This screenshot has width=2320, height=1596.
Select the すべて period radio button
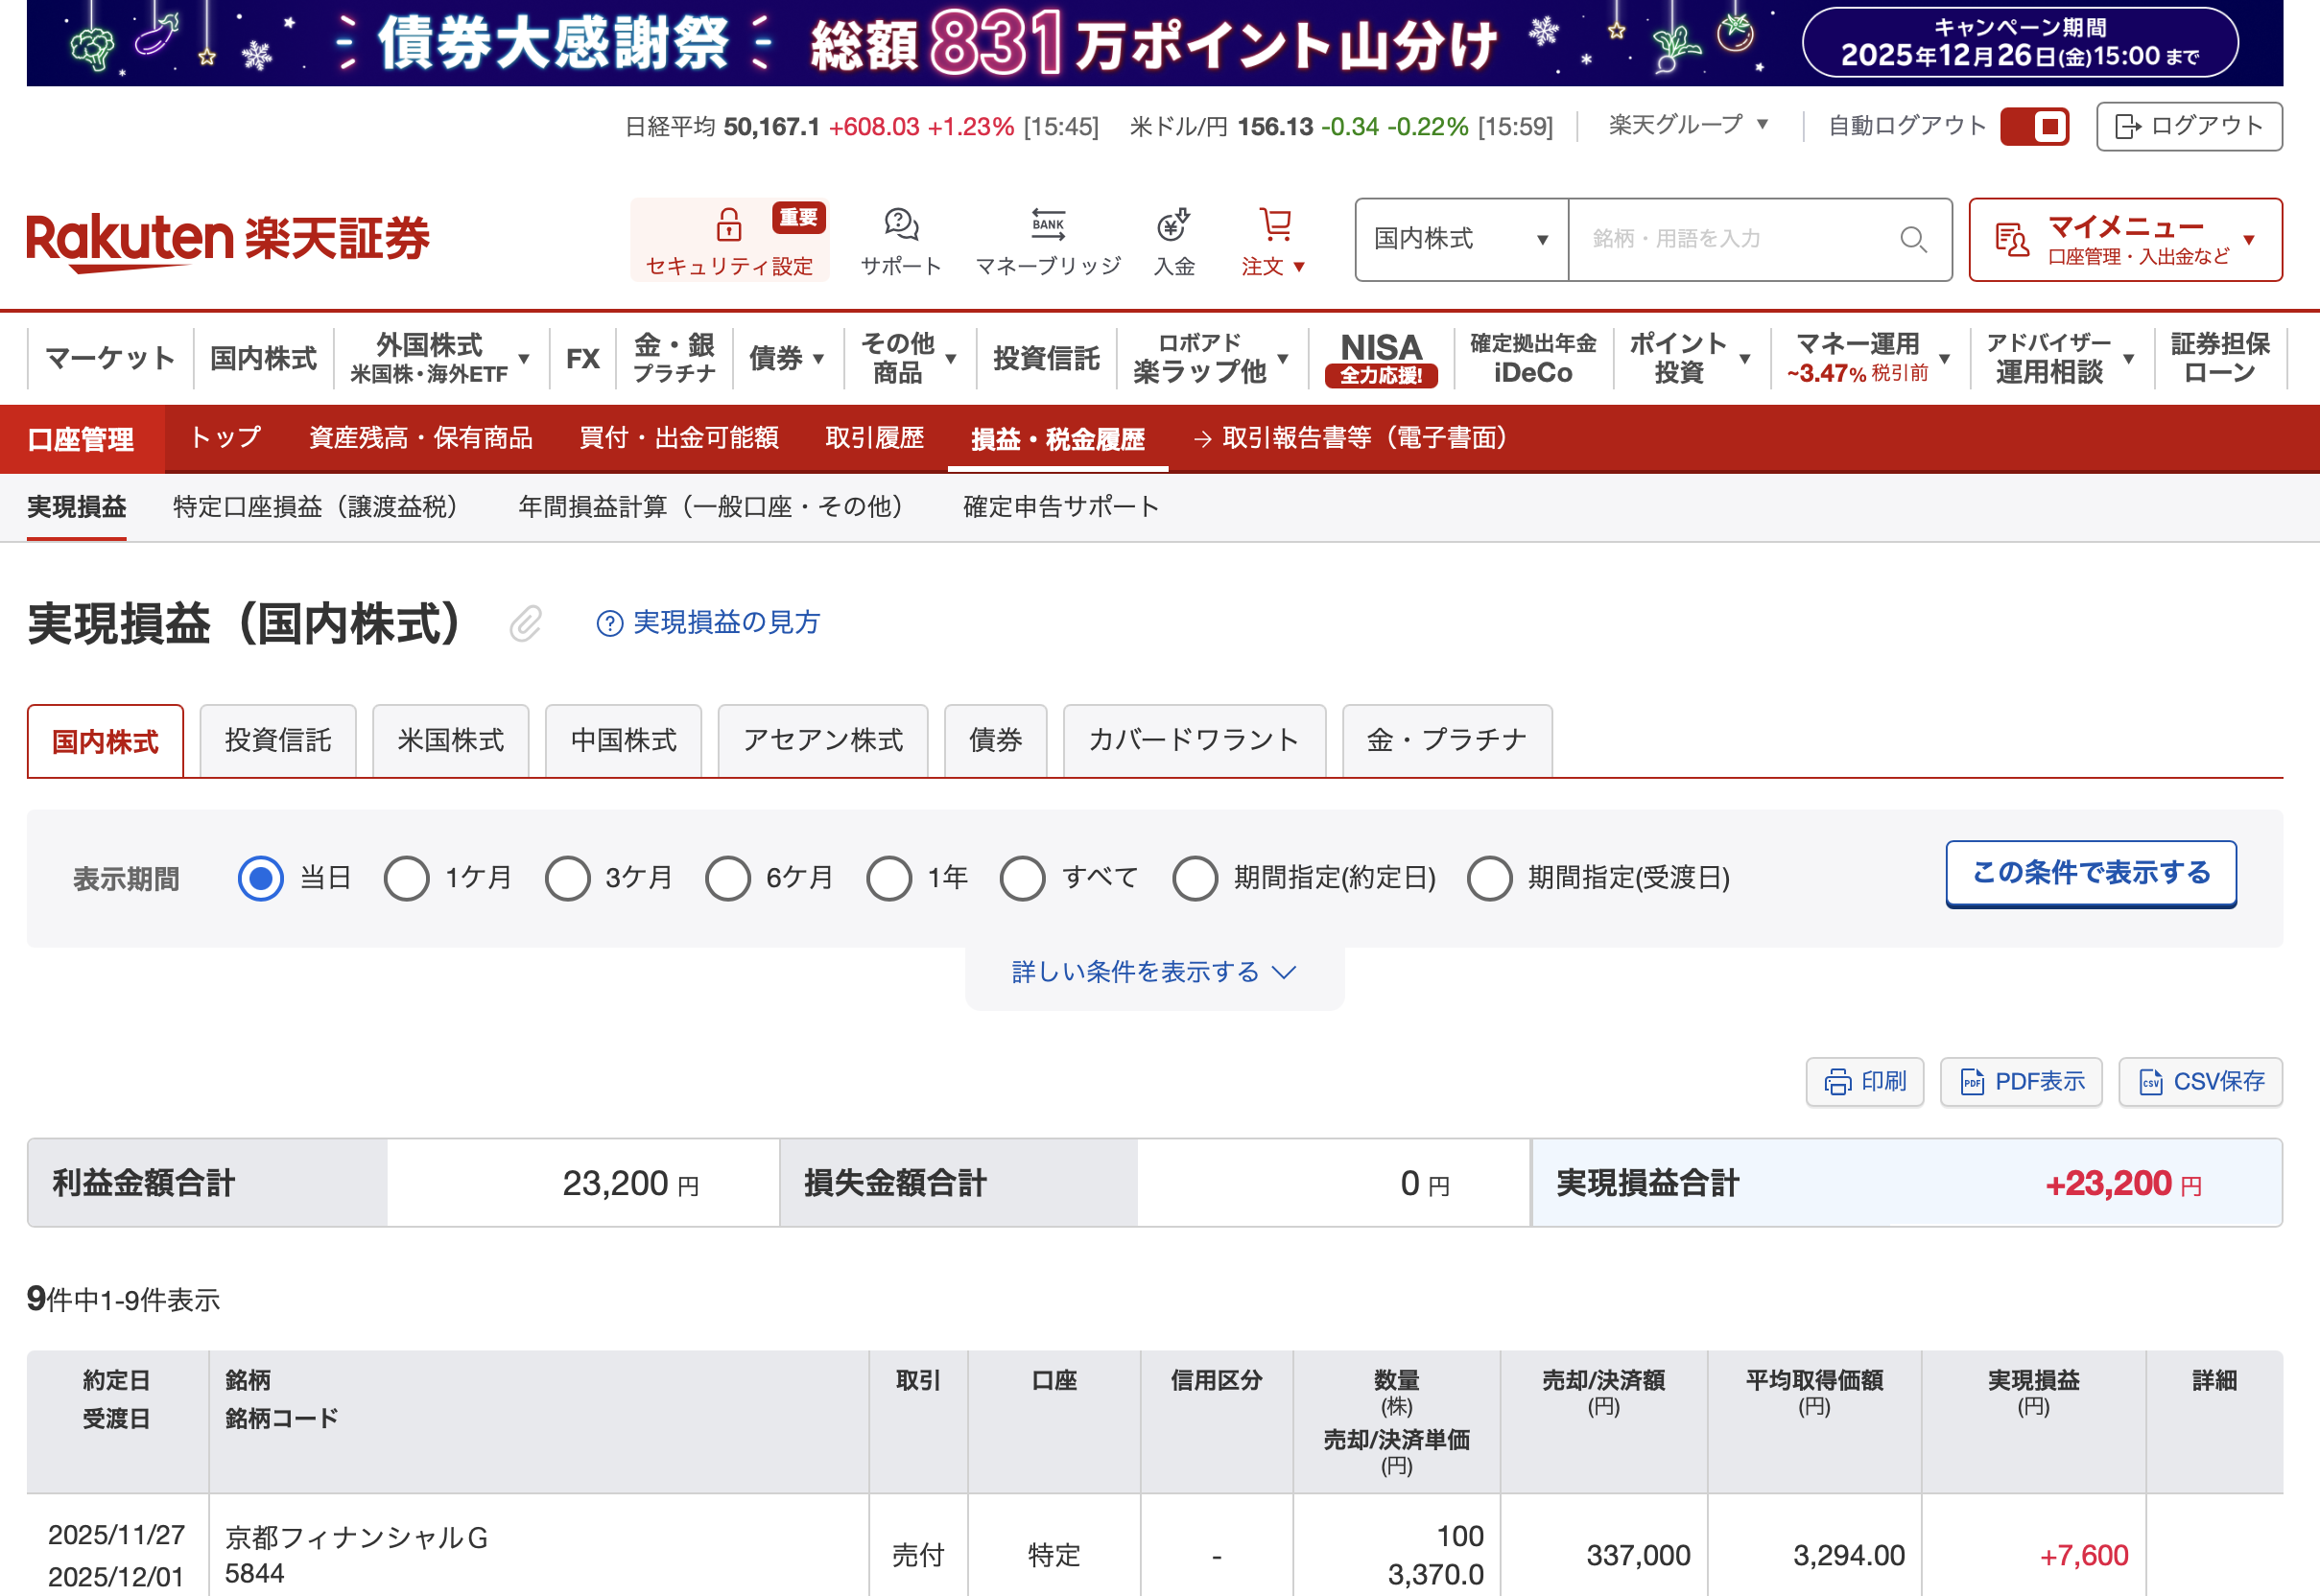pyautogui.click(x=1022, y=879)
